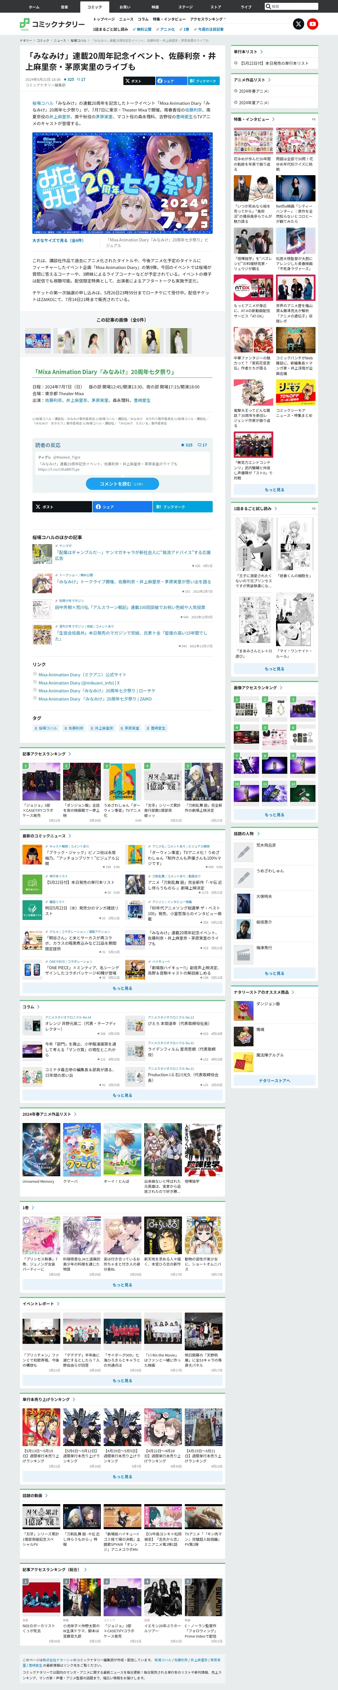Open 大きなサイズで見る（全6件） link
Screen dimensions: 338x1690
pos(58,240)
